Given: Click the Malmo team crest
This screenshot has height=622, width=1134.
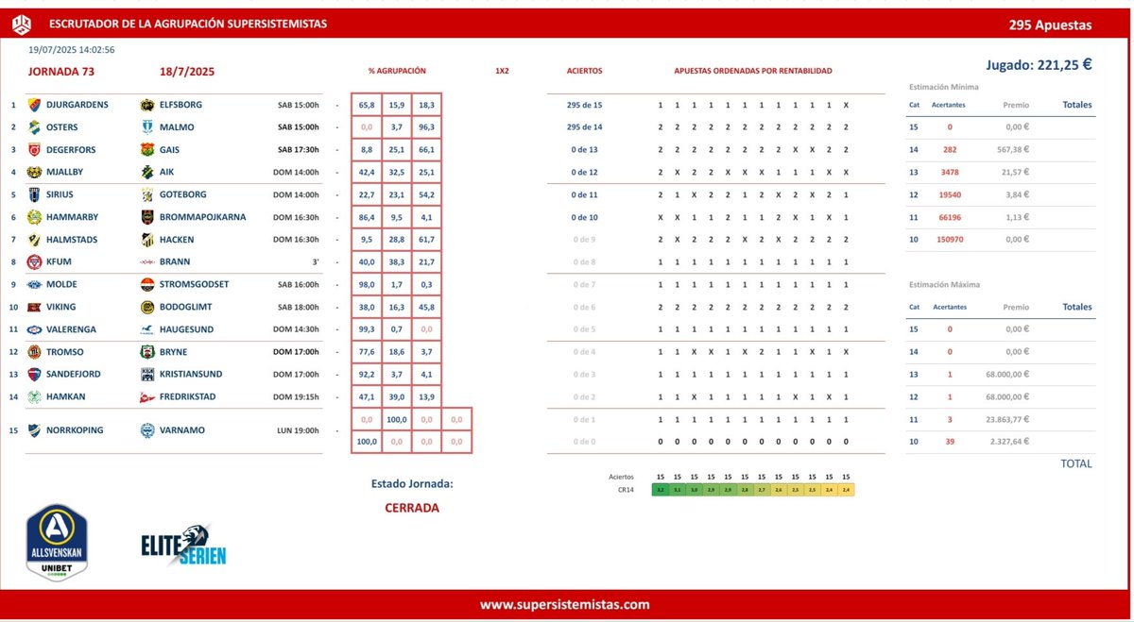Looking at the screenshot, I should click(x=147, y=127).
